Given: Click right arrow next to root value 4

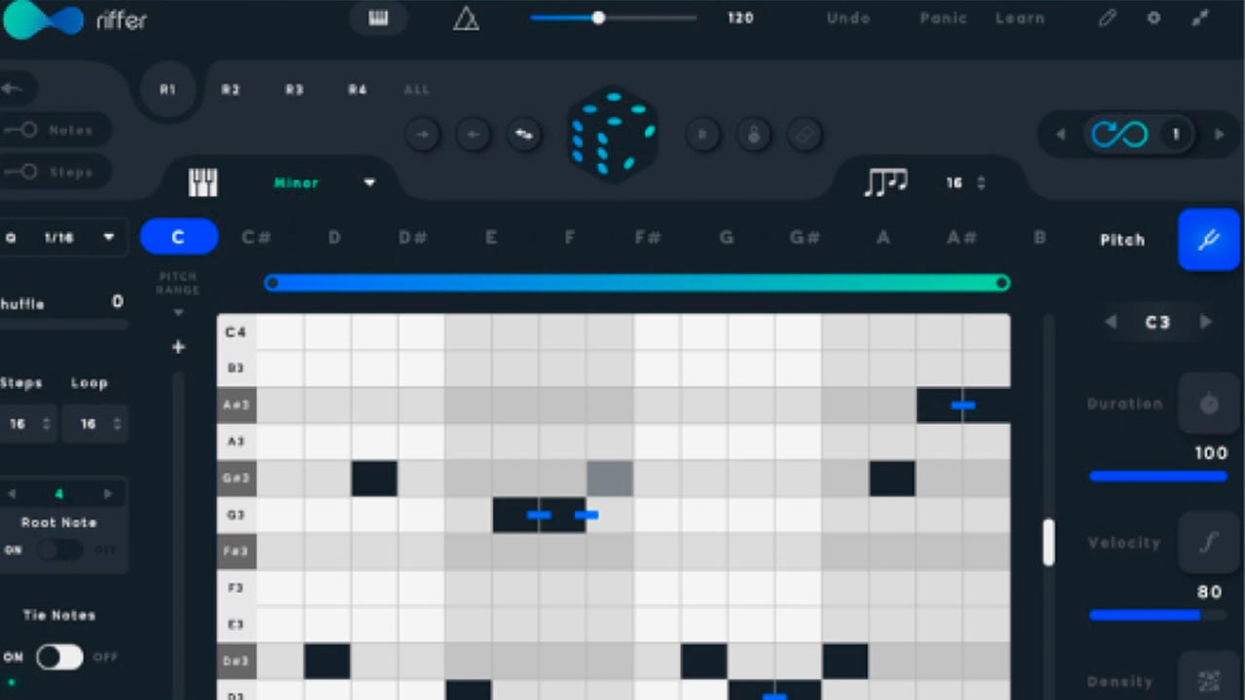Looking at the screenshot, I should point(107,494).
